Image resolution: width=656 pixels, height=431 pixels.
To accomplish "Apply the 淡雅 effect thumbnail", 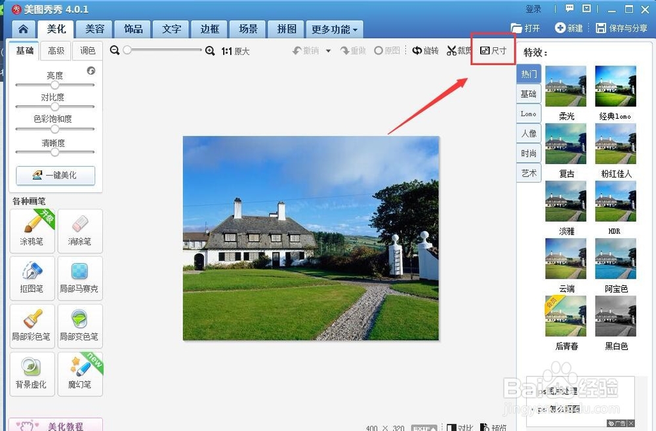I will click(566, 201).
